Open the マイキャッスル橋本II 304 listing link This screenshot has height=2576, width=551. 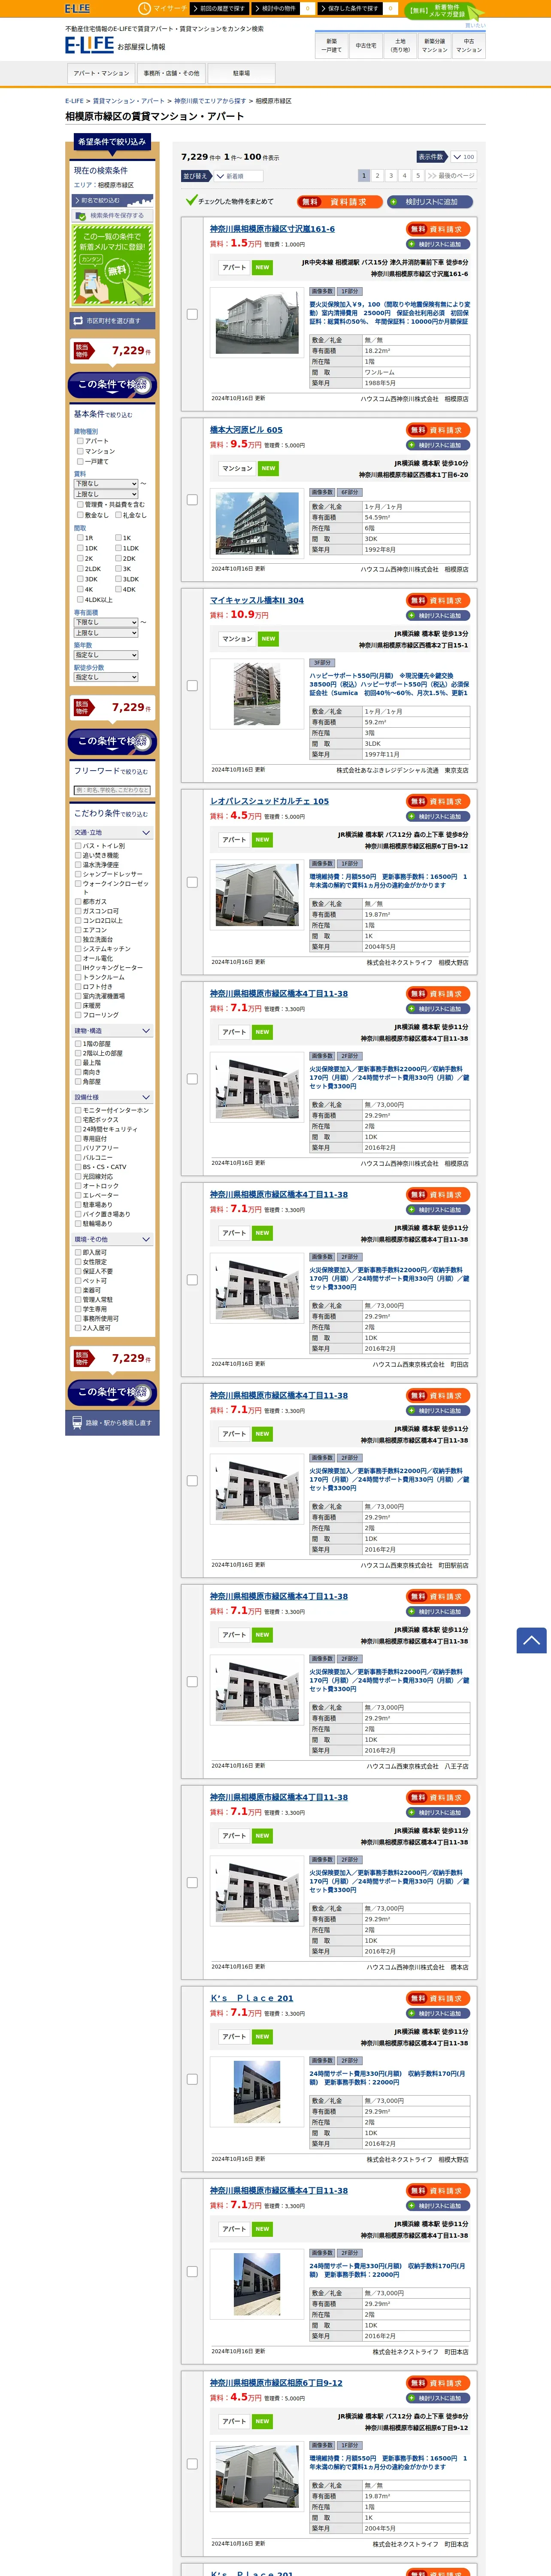[x=256, y=601]
